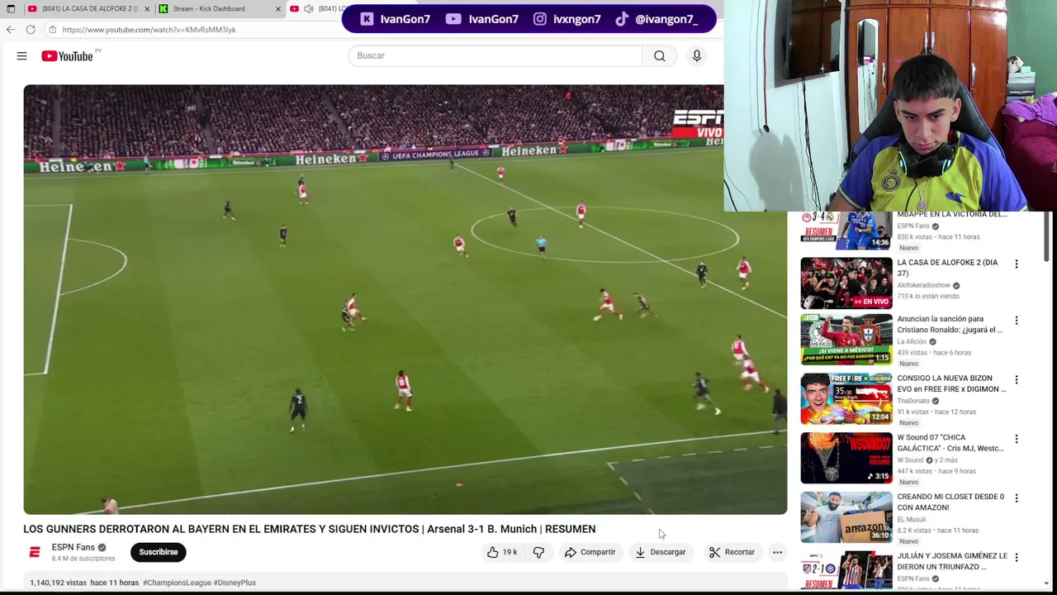
Task: Open ESPN Fans channel name link
Action: tap(73, 547)
